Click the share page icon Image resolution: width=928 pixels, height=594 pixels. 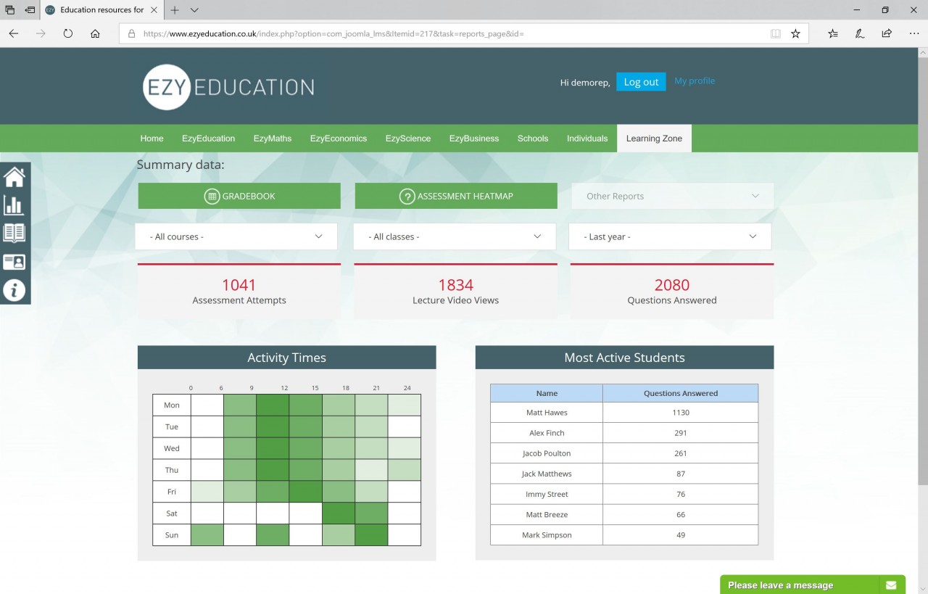[887, 33]
